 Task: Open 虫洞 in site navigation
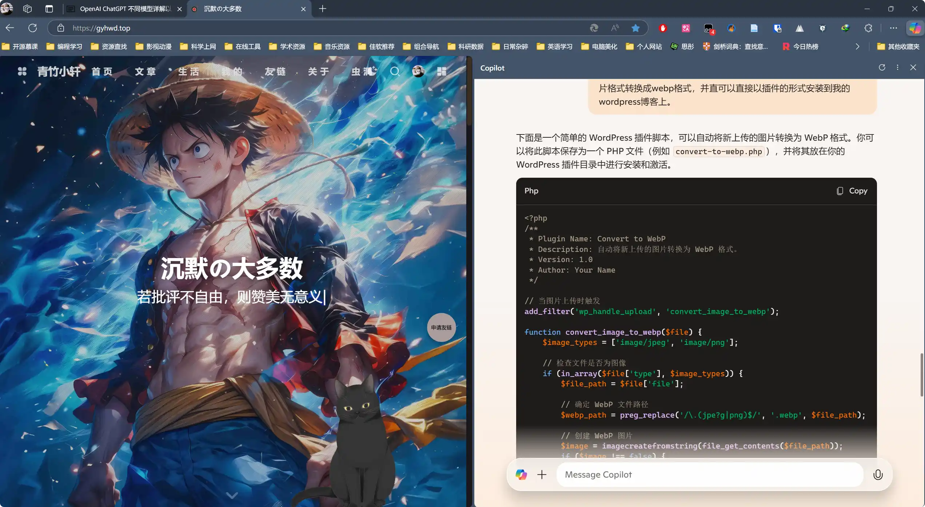click(362, 71)
